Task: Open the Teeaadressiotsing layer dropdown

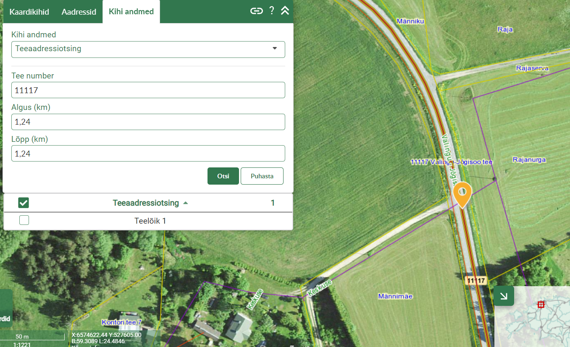Action: (x=148, y=49)
